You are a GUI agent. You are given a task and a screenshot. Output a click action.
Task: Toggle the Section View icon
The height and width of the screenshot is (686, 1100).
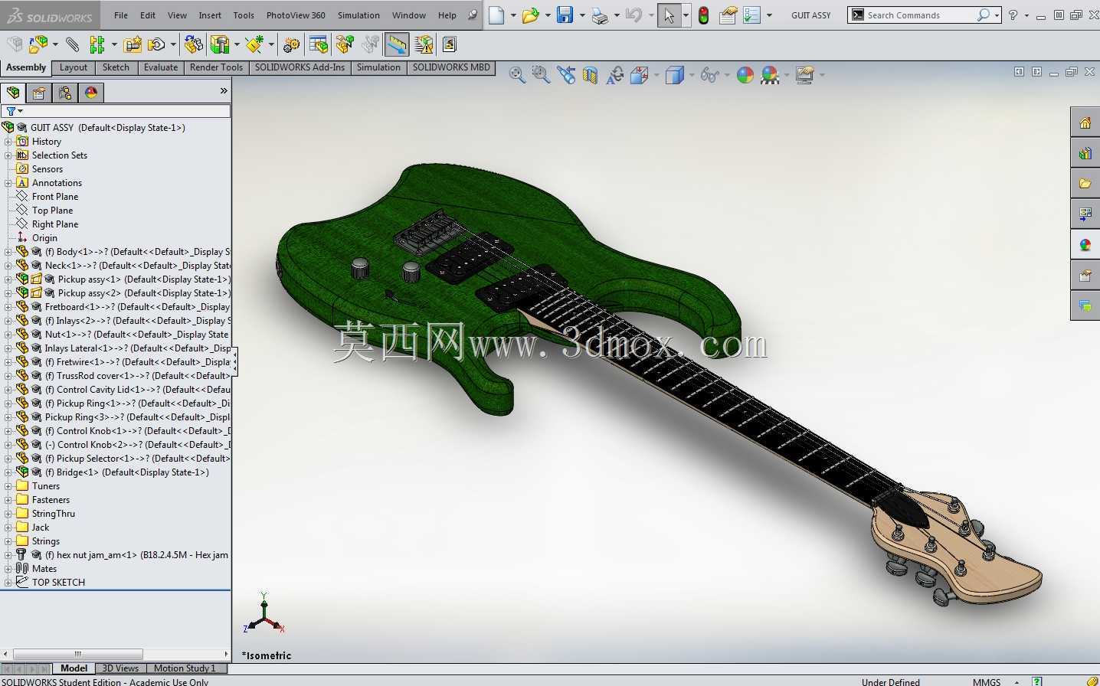coord(590,75)
